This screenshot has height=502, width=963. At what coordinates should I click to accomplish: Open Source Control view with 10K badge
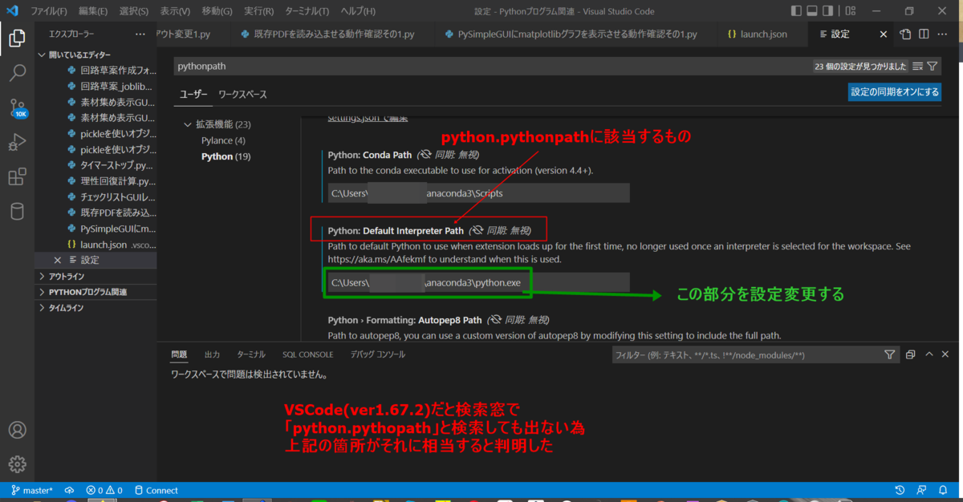click(x=17, y=108)
